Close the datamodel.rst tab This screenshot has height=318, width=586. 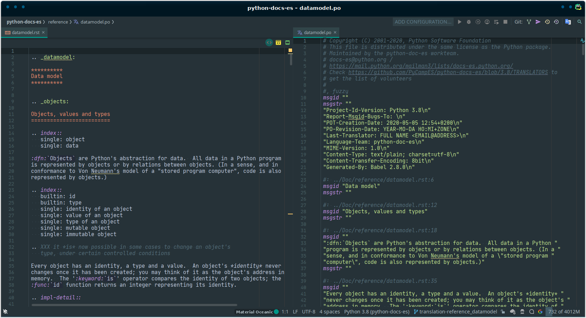point(43,32)
